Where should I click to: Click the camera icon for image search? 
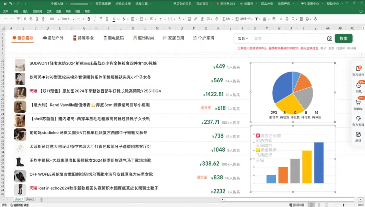point(330,38)
